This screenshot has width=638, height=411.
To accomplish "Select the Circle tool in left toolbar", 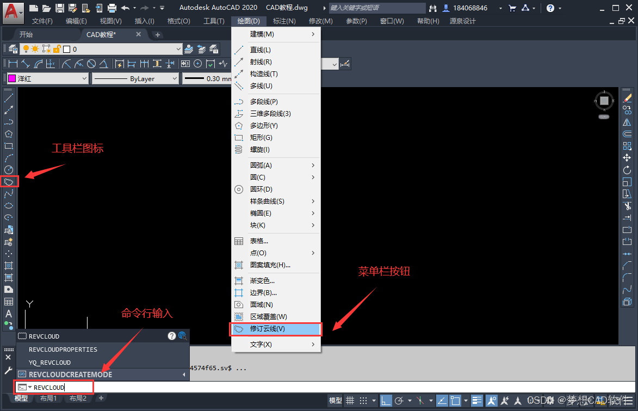I will tap(9, 170).
